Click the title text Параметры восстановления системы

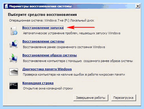[x=40, y=6]
